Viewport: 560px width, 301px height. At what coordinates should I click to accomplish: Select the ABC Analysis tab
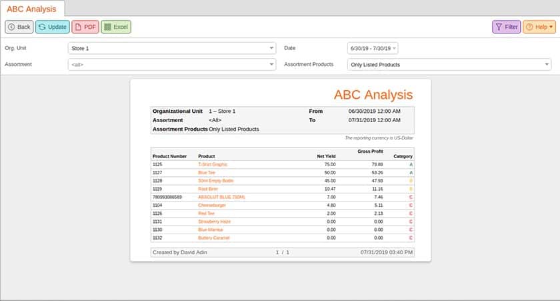(x=32, y=9)
